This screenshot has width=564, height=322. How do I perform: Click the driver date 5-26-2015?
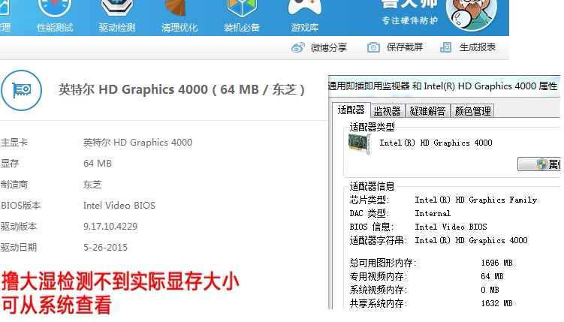click(x=105, y=248)
